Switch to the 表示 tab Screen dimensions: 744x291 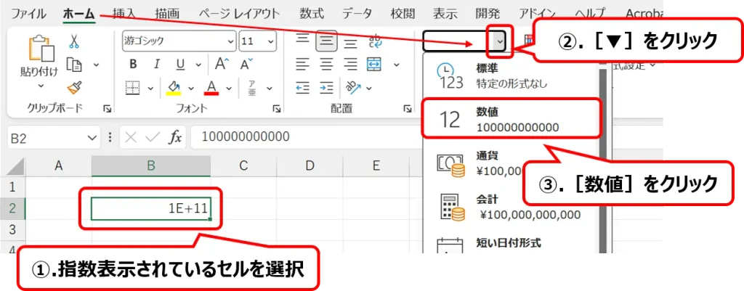[445, 13]
